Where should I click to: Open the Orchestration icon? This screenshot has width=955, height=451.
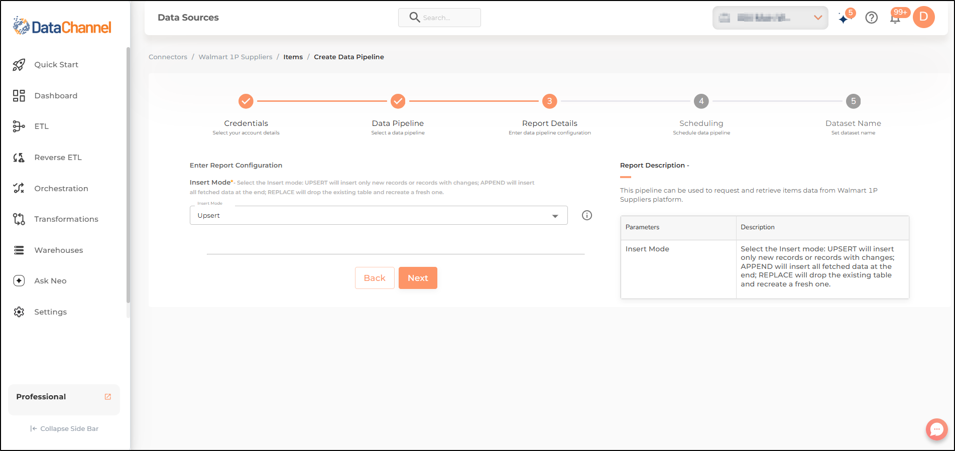point(19,189)
